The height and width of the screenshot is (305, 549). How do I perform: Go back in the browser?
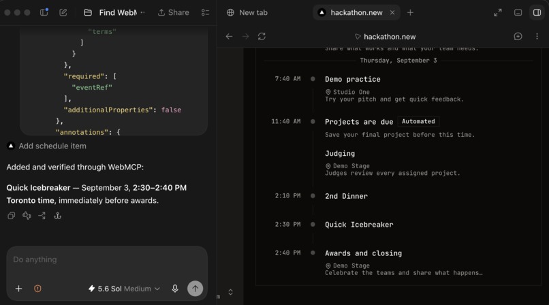tap(229, 36)
